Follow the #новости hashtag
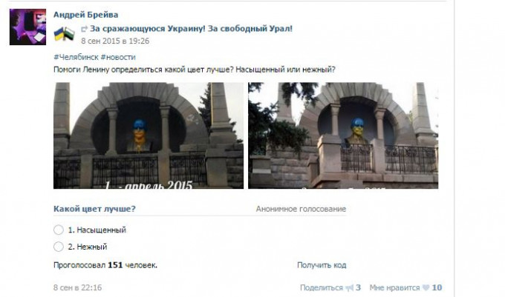The width and height of the screenshot is (505, 297). point(118,57)
